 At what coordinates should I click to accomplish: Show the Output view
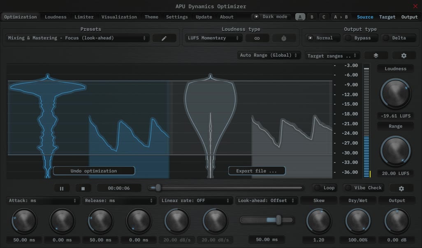pos(409,17)
